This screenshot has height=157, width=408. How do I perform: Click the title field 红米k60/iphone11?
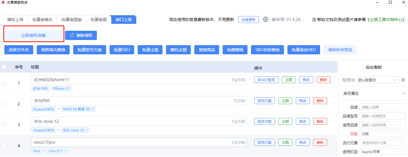coord(139,80)
